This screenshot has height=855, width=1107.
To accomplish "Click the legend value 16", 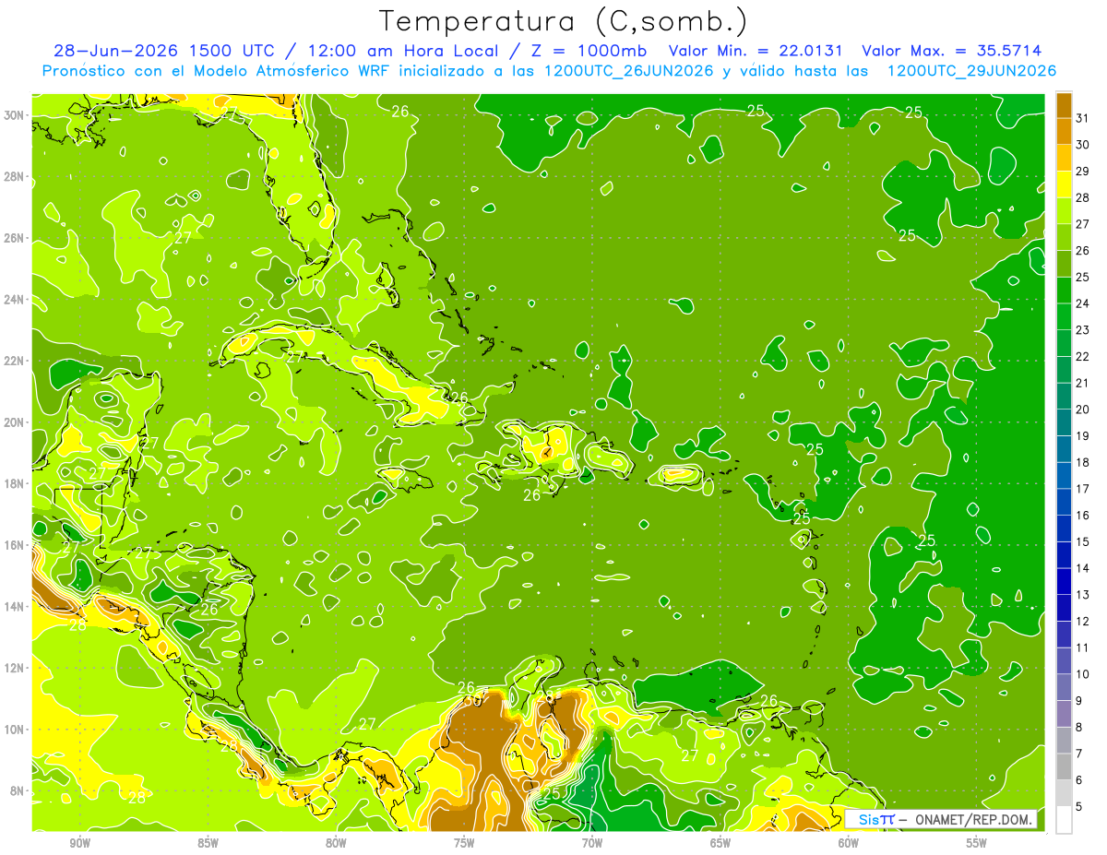I will point(1082,516).
